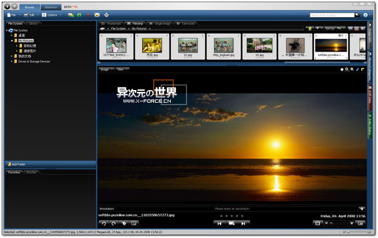Click the zoom out magnifier tool

[352, 69]
